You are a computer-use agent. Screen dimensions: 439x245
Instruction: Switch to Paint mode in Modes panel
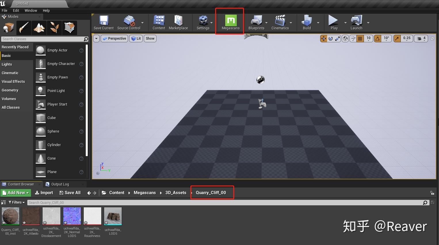point(24,28)
